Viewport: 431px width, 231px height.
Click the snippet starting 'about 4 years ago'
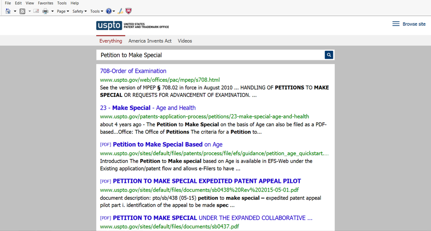(x=213, y=128)
